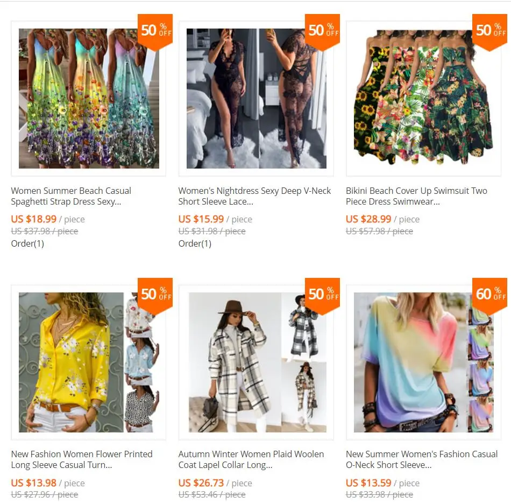Image resolution: width=511 pixels, height=503 pixels.
Task: Open the lace nightdress product image
Action: [x=256, y=99]
